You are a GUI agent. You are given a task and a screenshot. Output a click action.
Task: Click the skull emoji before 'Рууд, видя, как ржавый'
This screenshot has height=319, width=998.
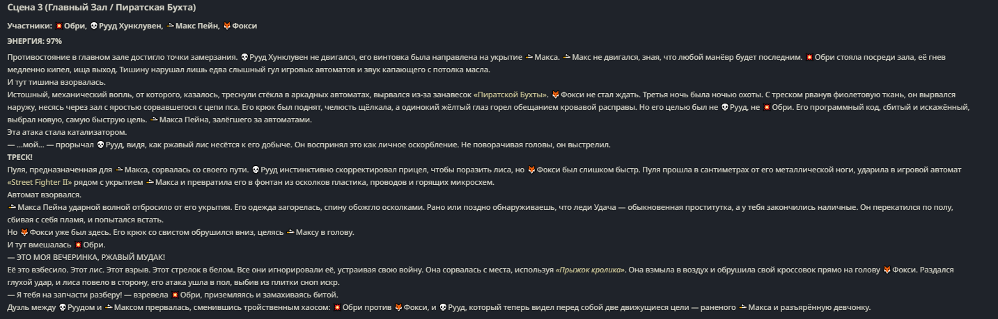click(100, 145)
